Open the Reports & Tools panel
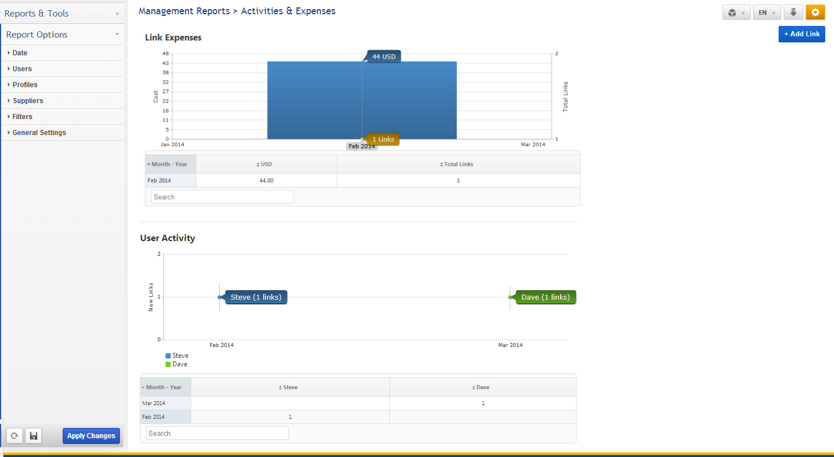 (62, 13)
